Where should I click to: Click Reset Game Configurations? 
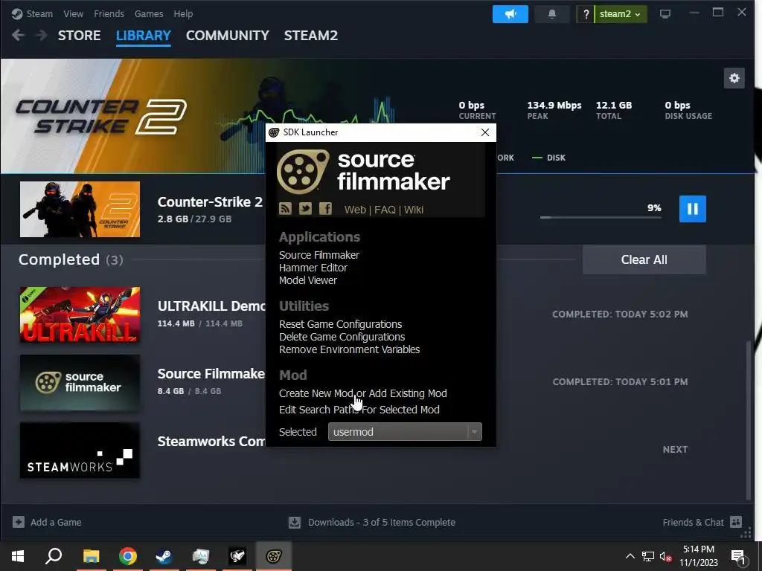[x=340, y=324]
